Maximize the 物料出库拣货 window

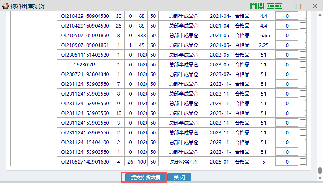(298, 6)
